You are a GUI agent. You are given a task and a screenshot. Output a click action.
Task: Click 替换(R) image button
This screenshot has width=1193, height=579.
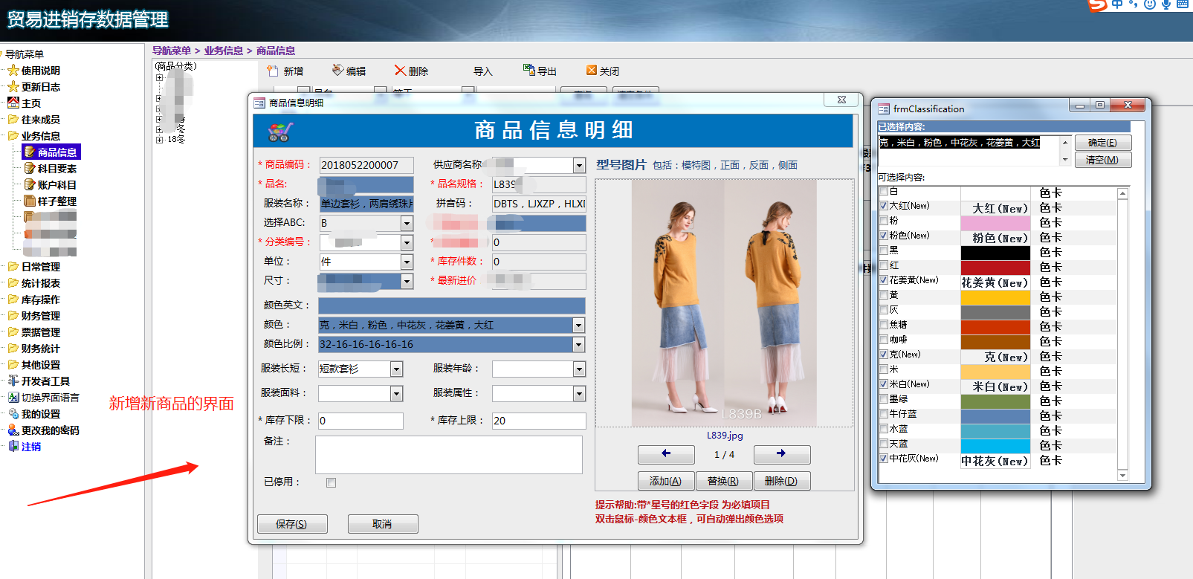[723, 481]
